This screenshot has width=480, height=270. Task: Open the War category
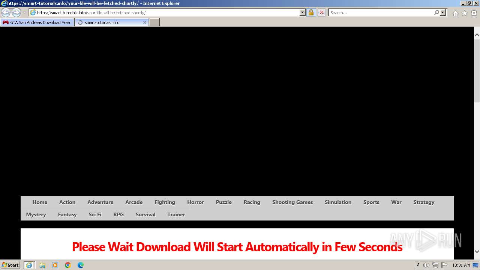click(x=396, y=202)
